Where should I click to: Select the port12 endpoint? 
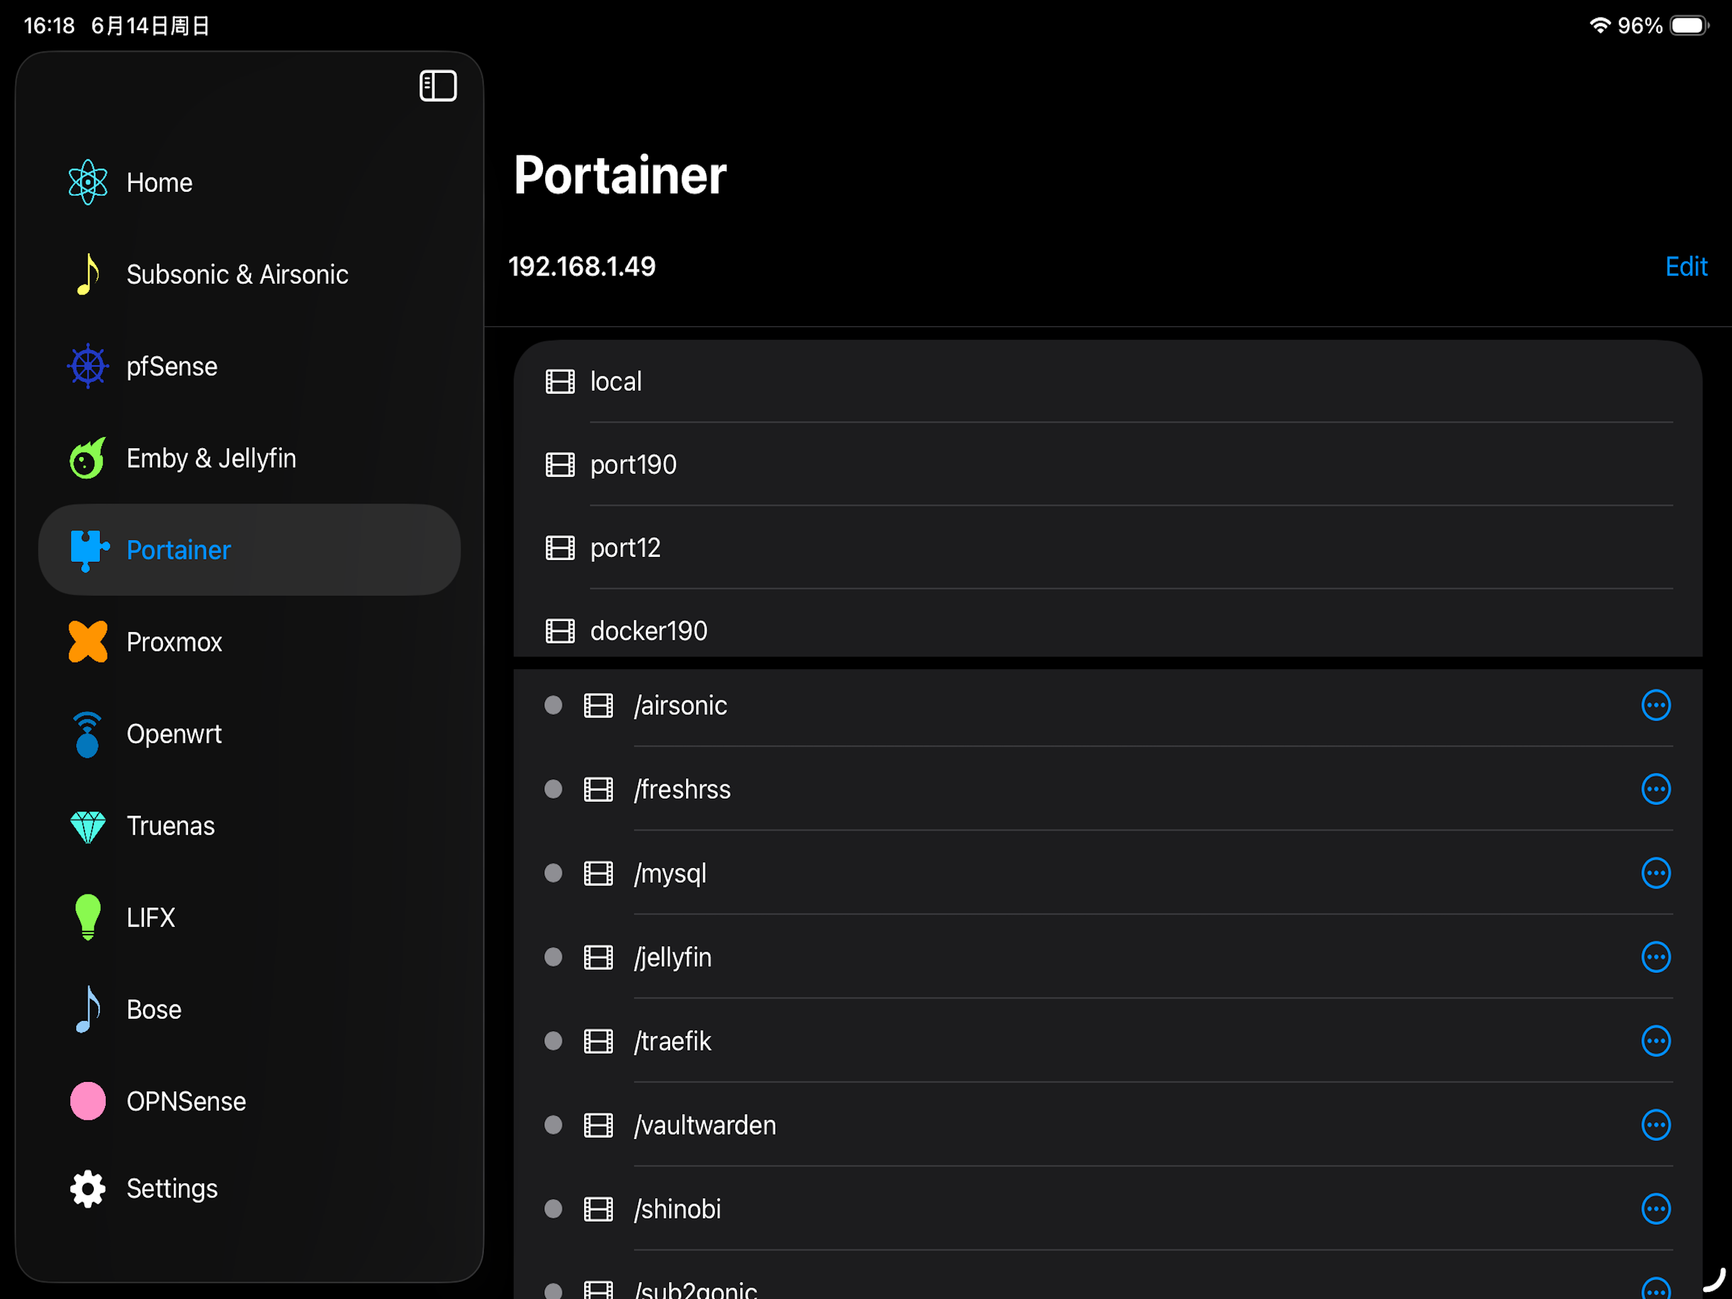pyautogui.click(x=1107, y=548)
